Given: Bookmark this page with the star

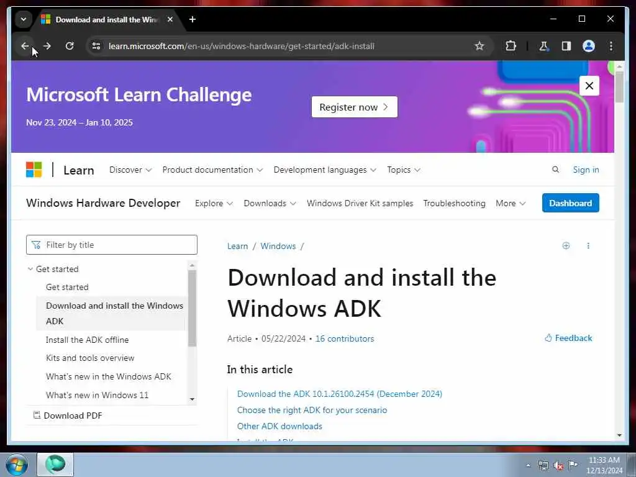Looking at the screenshot, I should pyautogui.click(x=479, y=46).
